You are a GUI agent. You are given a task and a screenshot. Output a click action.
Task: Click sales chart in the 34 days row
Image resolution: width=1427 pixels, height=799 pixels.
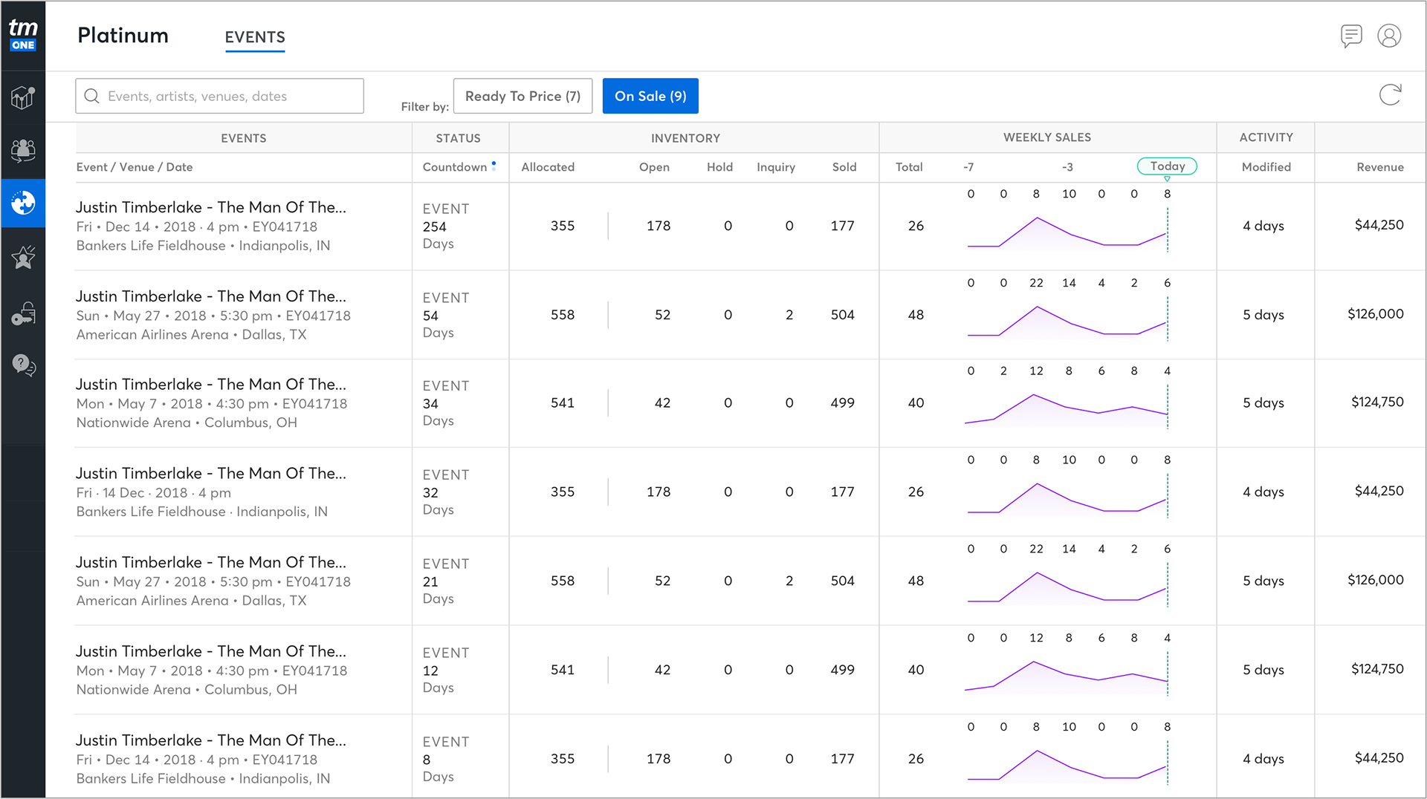point(1067,408)
